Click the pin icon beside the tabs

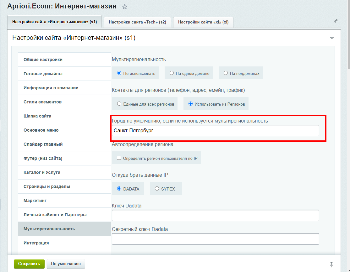336,21
